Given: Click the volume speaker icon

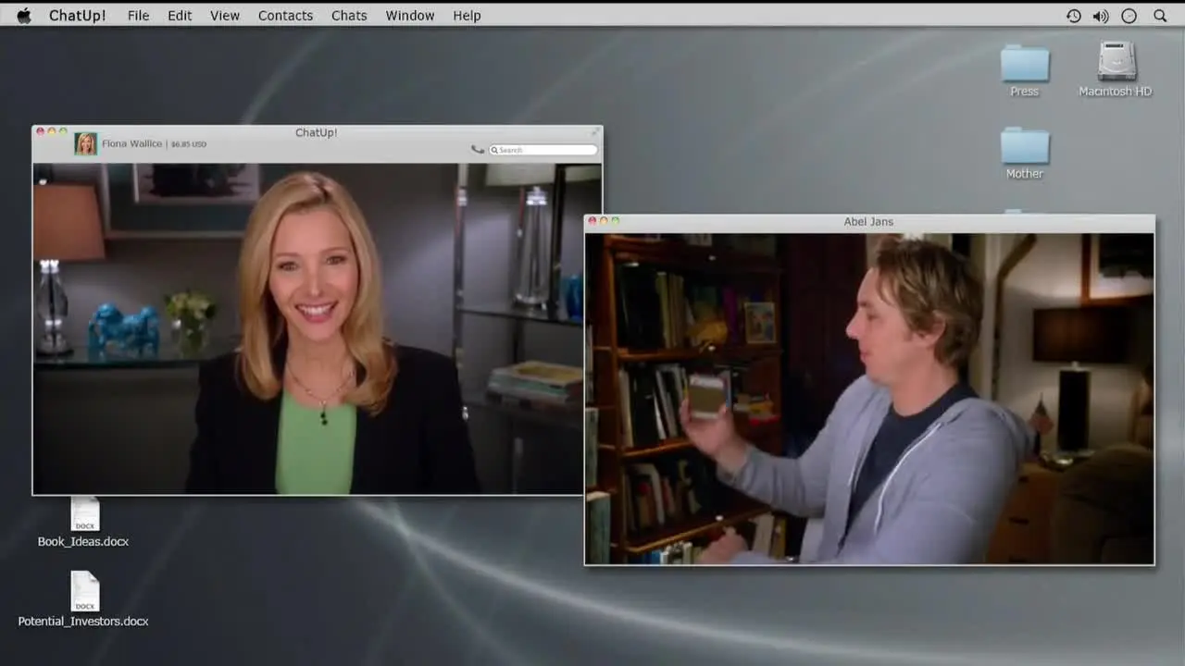Looking at the screenshot, I should [x=1101, y=16].
